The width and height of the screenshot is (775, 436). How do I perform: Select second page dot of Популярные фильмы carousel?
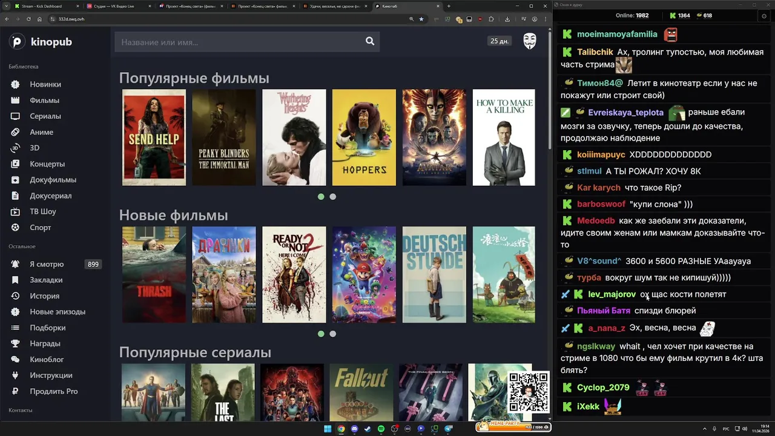point(332,196)
